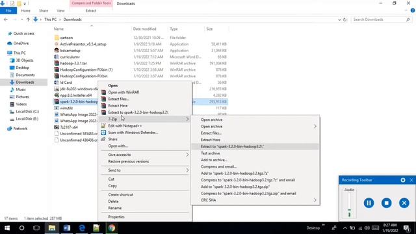
Task: Expand the CRC SHA submenu
Action: 255,200
